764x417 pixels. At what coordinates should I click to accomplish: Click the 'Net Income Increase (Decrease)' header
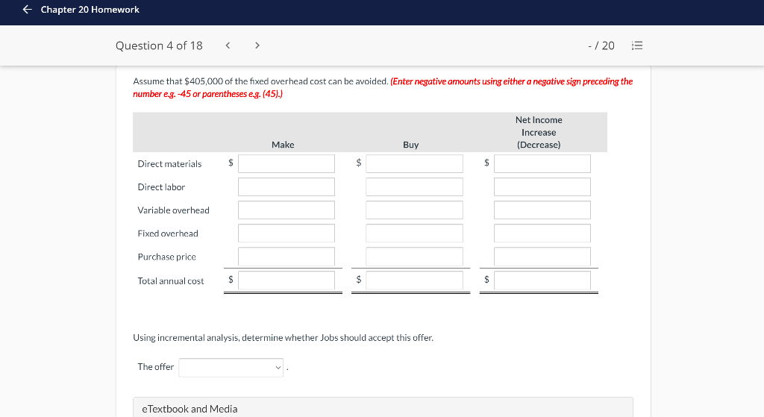(x=539, y=132)
